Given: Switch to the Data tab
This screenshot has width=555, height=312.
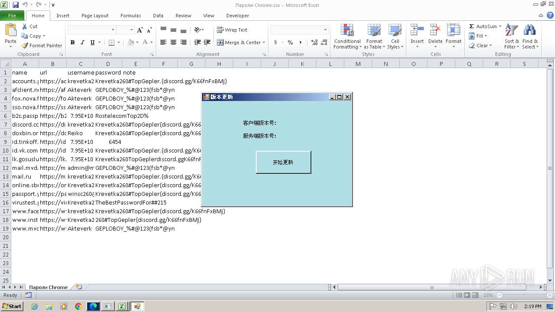Looking at the screenshot, I should click(x=158, y=16).
